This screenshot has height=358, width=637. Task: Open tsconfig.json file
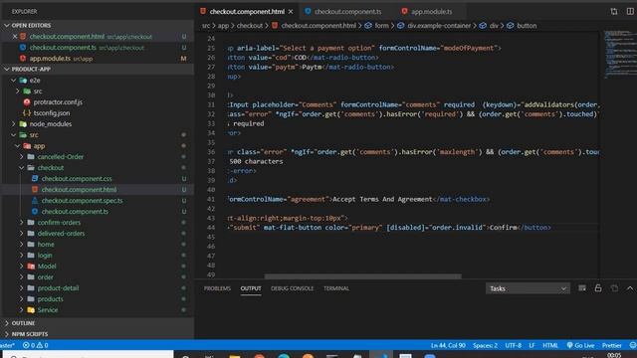click(x=51, y=113)
